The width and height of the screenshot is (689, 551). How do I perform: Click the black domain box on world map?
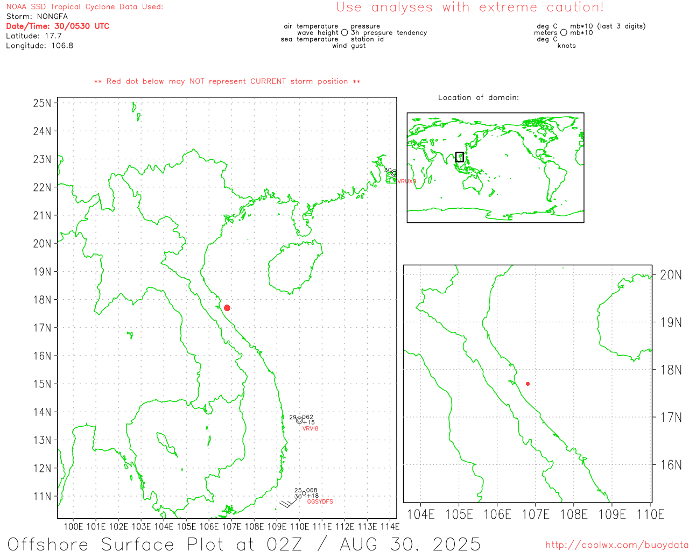point(459,157)
